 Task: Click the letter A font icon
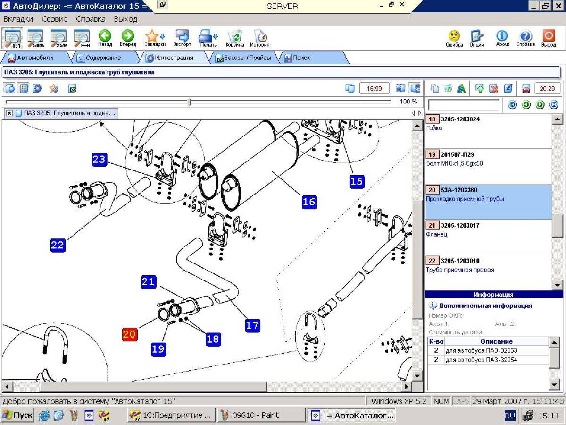[461, 88]
